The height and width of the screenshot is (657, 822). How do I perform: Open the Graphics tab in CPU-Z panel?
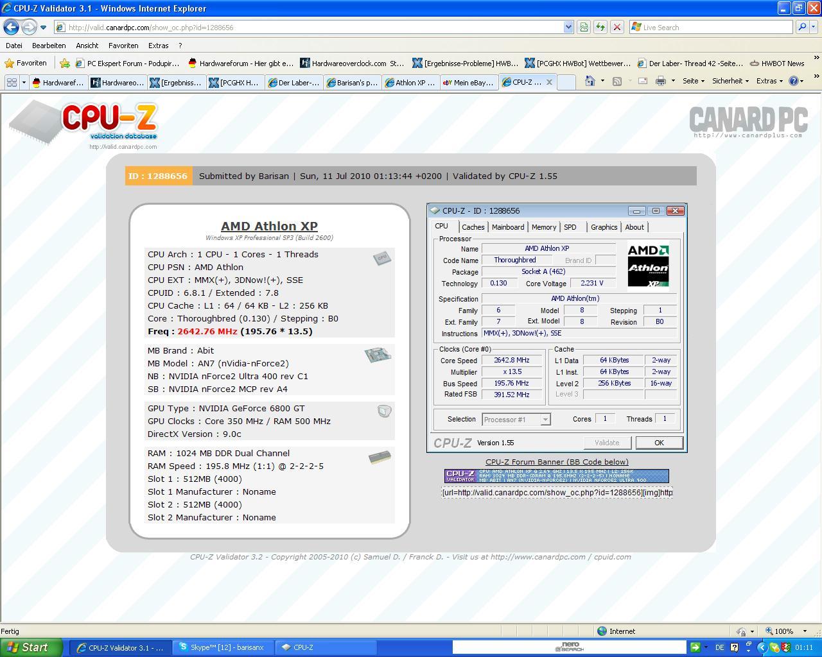click(x=604, y=227)
